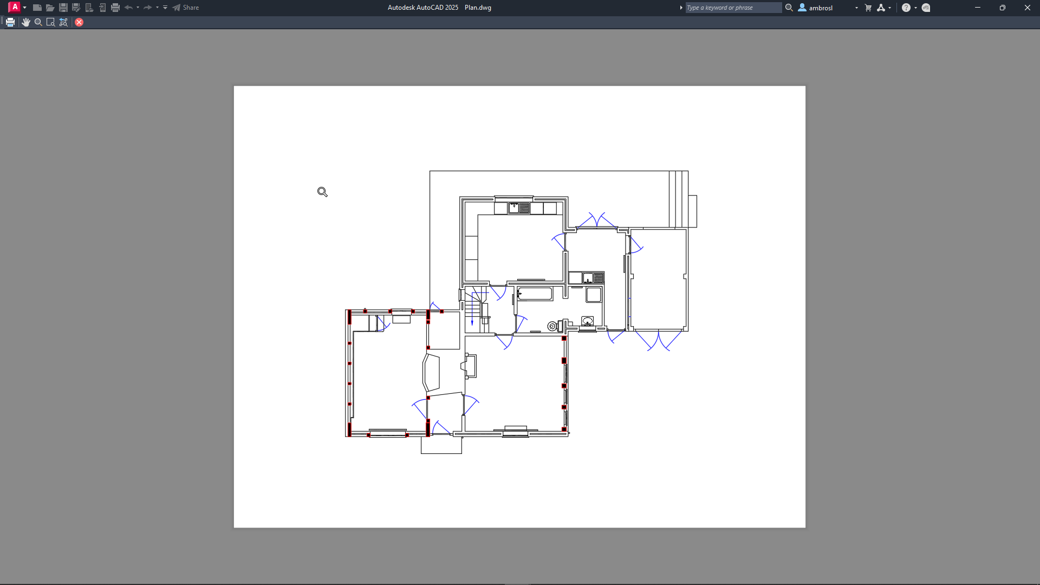Close the plot preview window
The height and width of the screenshot is (585, 1040).
coord(79,22)
